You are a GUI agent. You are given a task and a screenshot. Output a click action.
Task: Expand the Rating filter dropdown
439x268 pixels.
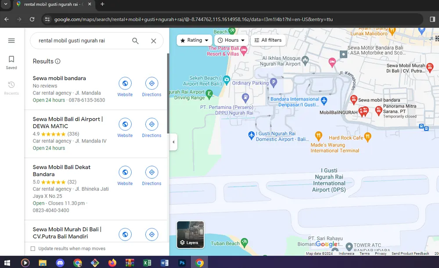coord(194,40)
